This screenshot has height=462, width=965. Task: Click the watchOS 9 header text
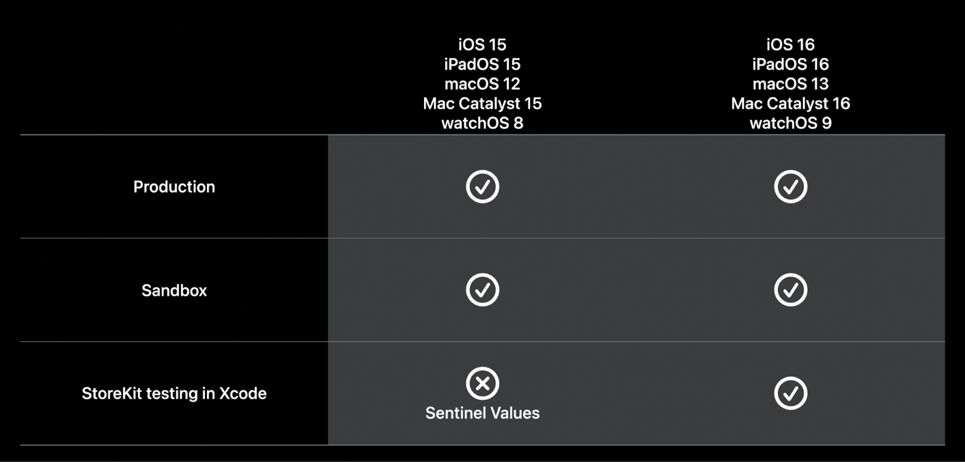click(791, 123)
